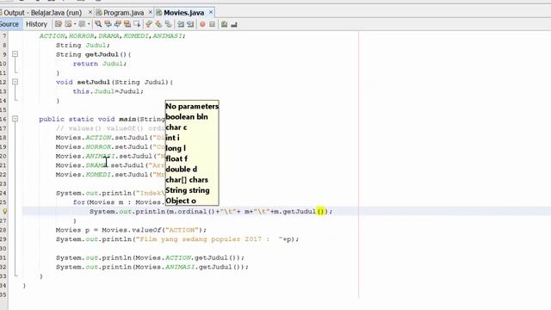Go to previous bookmark

149,24
